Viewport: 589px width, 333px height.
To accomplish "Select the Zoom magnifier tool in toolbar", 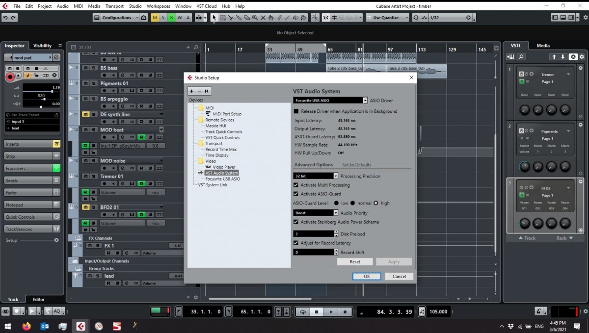I will tap(255, 18).
